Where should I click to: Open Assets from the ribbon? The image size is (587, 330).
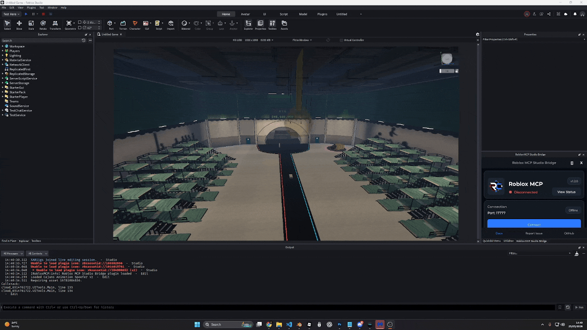click(x=284, y=25)
